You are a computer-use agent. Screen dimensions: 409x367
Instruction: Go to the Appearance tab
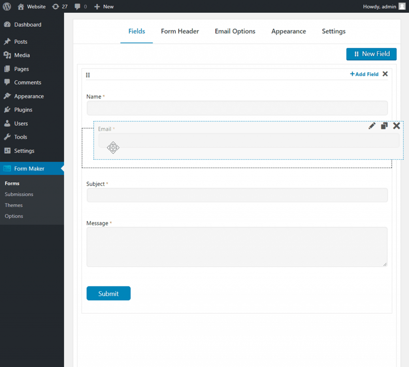(288, 31)
